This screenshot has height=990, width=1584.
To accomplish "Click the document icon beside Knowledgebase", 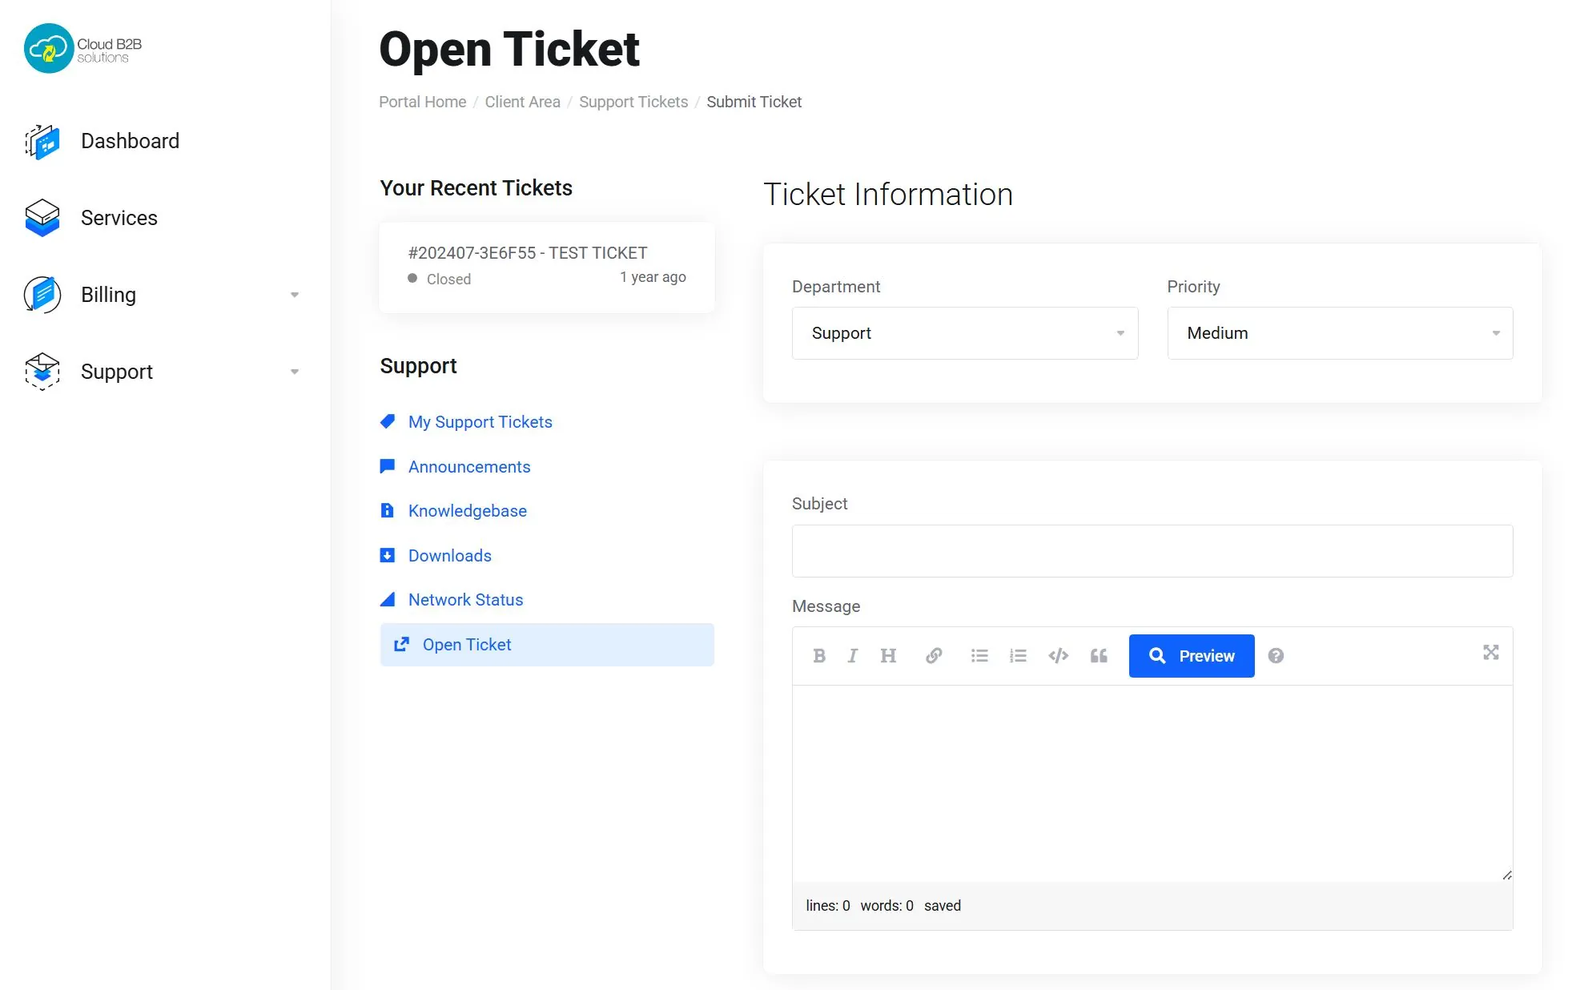I will 388,510.
